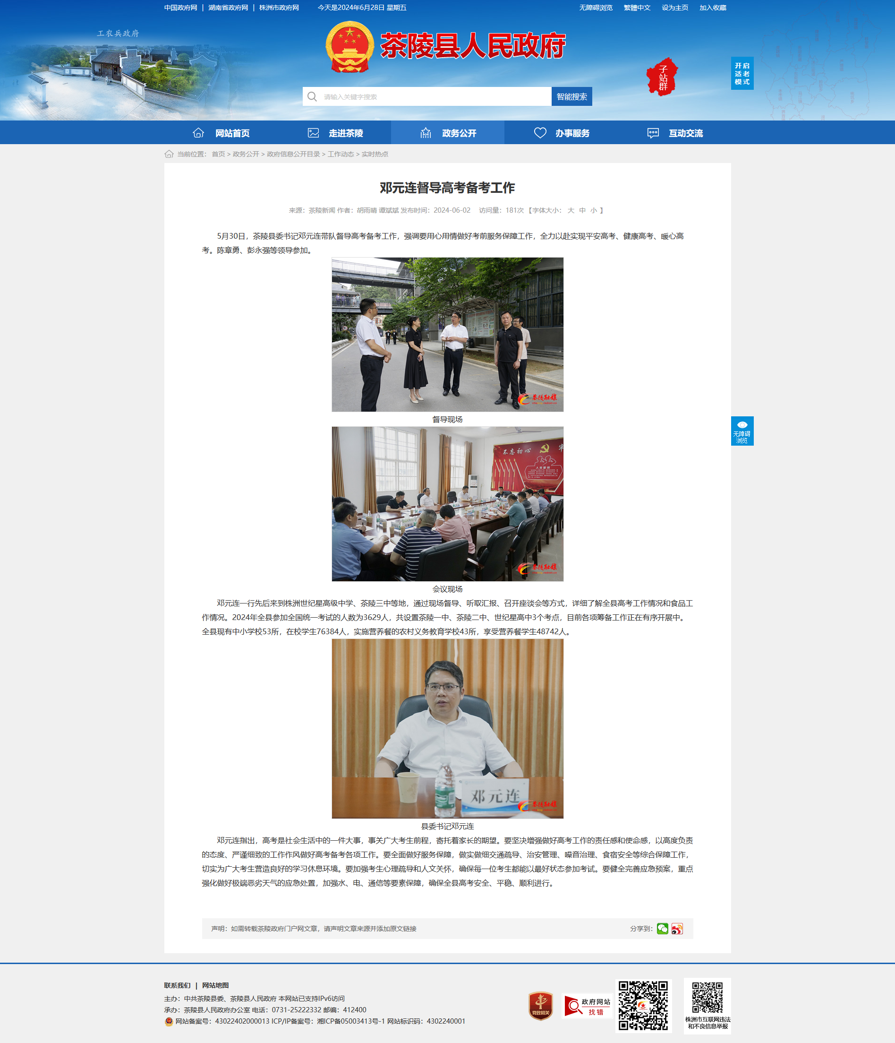Go to 实时热点 in breadcrumb
This screenshot has height=1043, width=895.
(375, 154)
